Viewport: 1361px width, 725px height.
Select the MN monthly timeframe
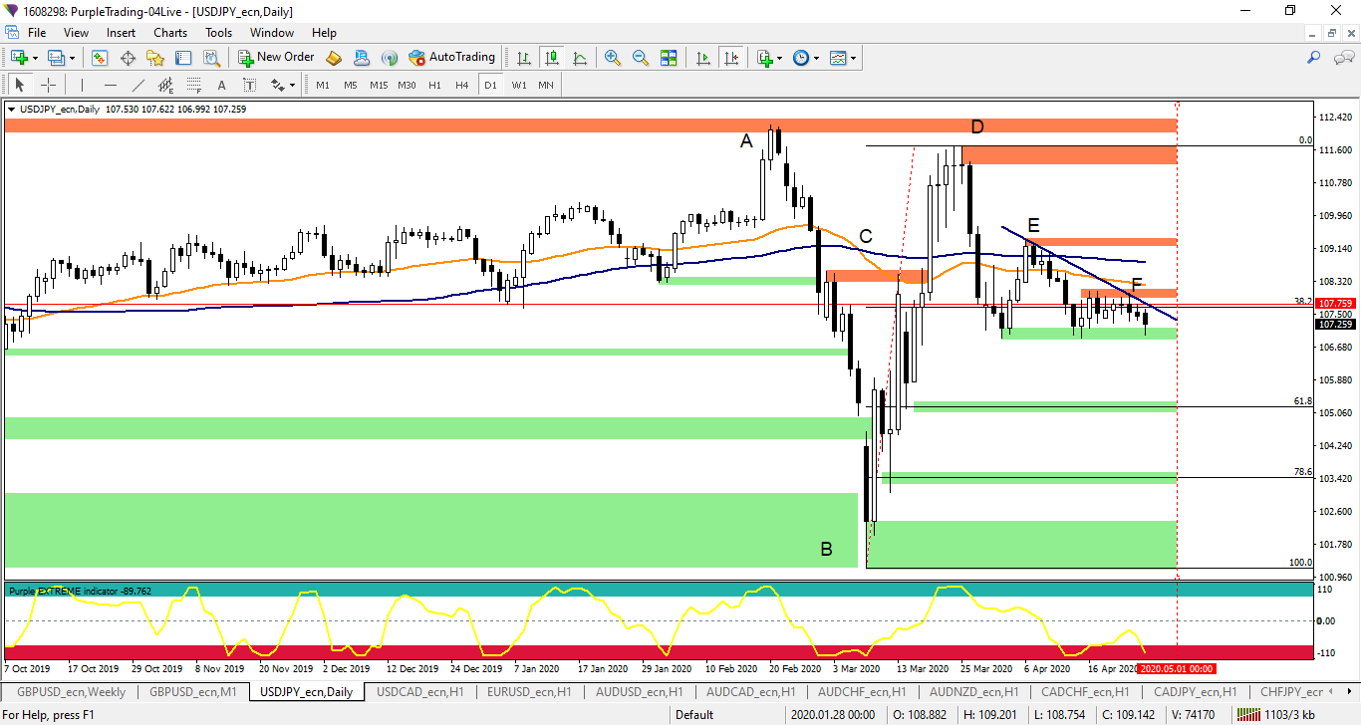[x=546, y=85]
